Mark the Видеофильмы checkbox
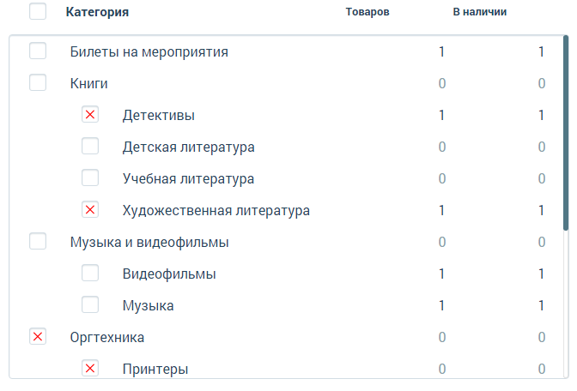This screenshot has width=577, height=391. coord(90,274)
